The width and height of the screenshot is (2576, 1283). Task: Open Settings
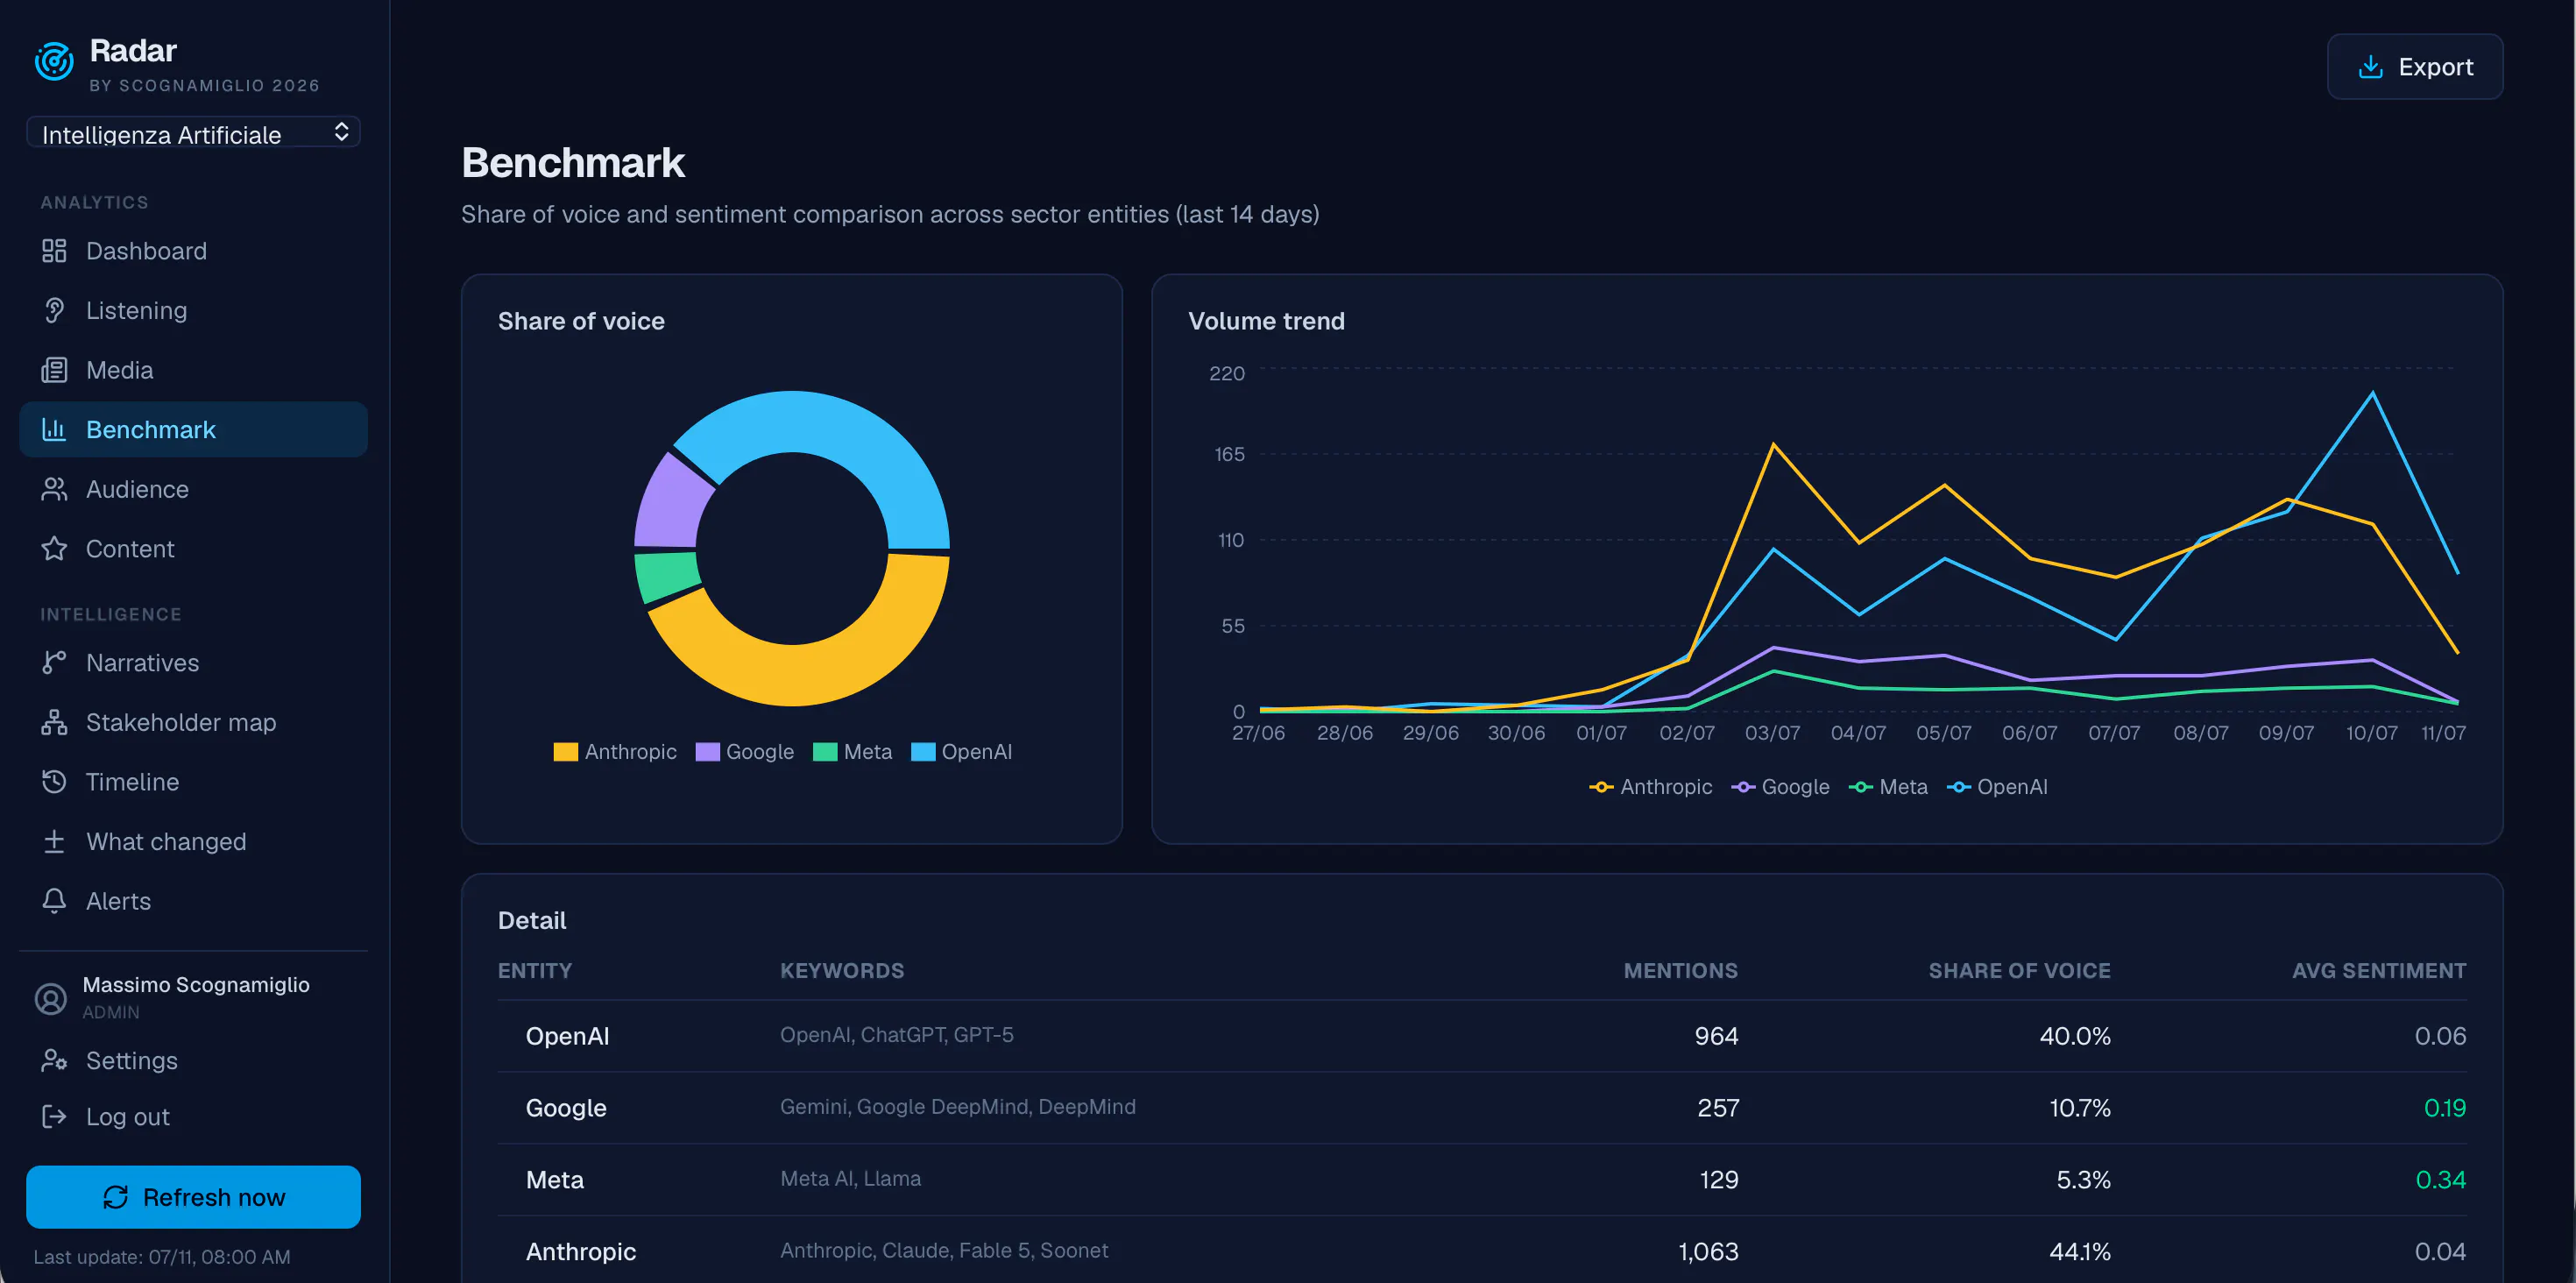coord(193,1061)
